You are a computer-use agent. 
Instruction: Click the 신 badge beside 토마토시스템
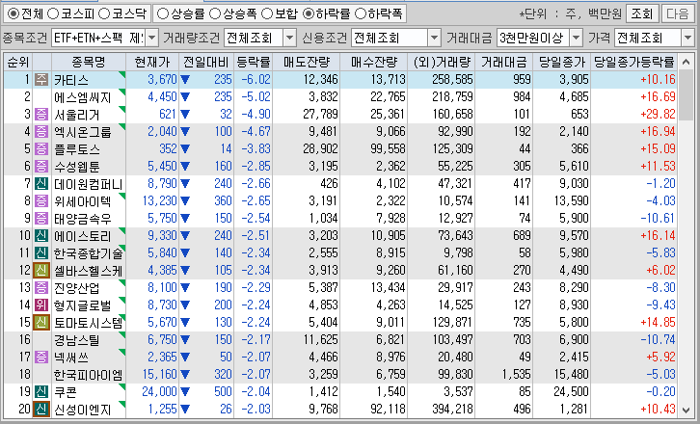(41, 322)
